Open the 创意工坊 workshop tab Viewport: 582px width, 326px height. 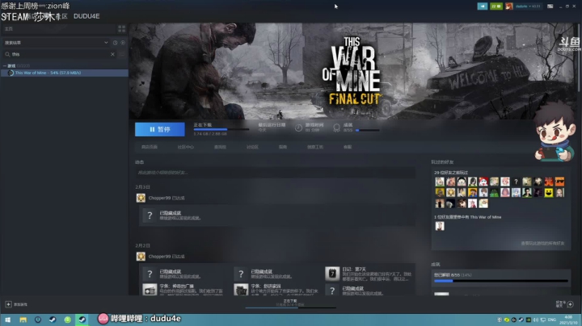[x=314, y=147]
